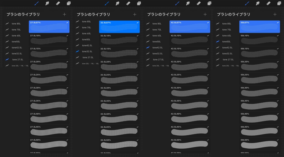284x157 pixels.
Task: Select the 27.5L40% brush
Action: coord(49,118)
